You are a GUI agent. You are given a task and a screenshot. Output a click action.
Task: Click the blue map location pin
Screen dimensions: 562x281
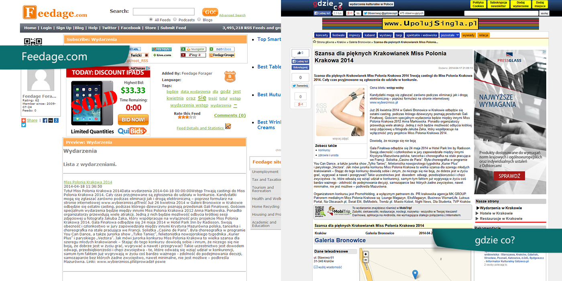click(415, 274)
